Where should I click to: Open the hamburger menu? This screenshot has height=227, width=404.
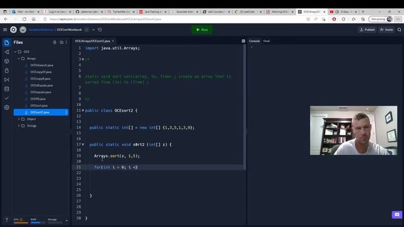coord(5,30)
